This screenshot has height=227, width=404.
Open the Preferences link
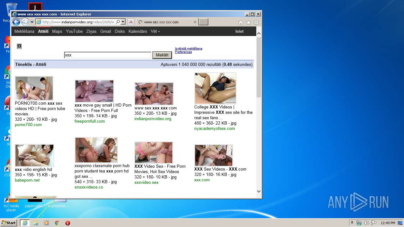coord(183,52)
